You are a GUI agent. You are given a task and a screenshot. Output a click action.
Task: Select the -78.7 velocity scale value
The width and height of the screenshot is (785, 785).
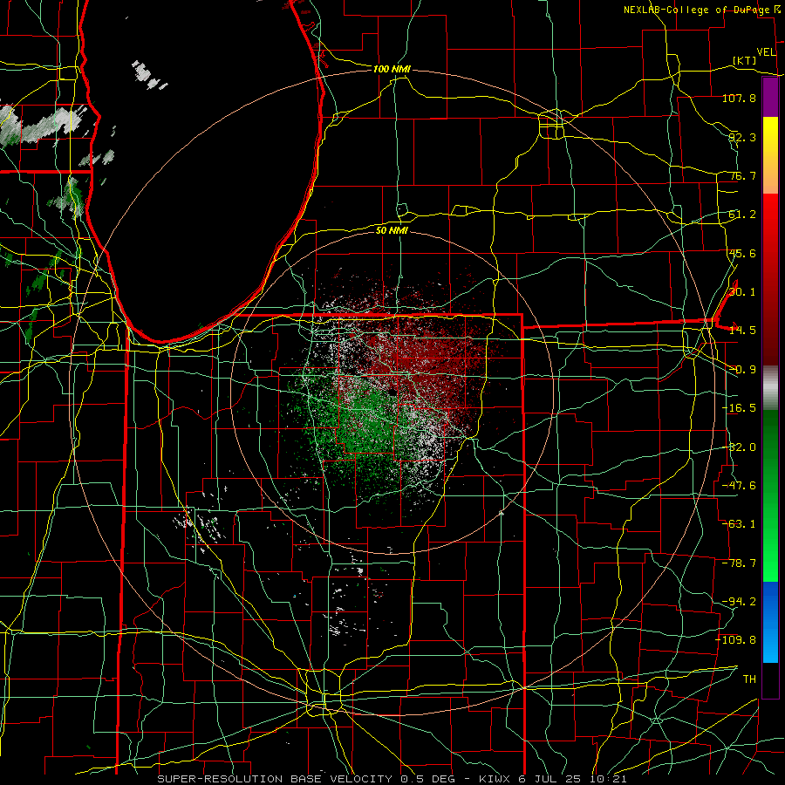tap(739, 563)
